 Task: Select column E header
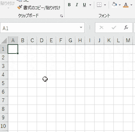coord(51,40)
